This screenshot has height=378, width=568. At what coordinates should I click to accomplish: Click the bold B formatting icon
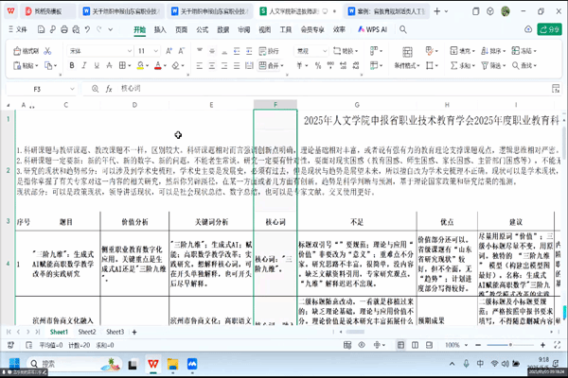pyautogui.click(x=72, y=65)
